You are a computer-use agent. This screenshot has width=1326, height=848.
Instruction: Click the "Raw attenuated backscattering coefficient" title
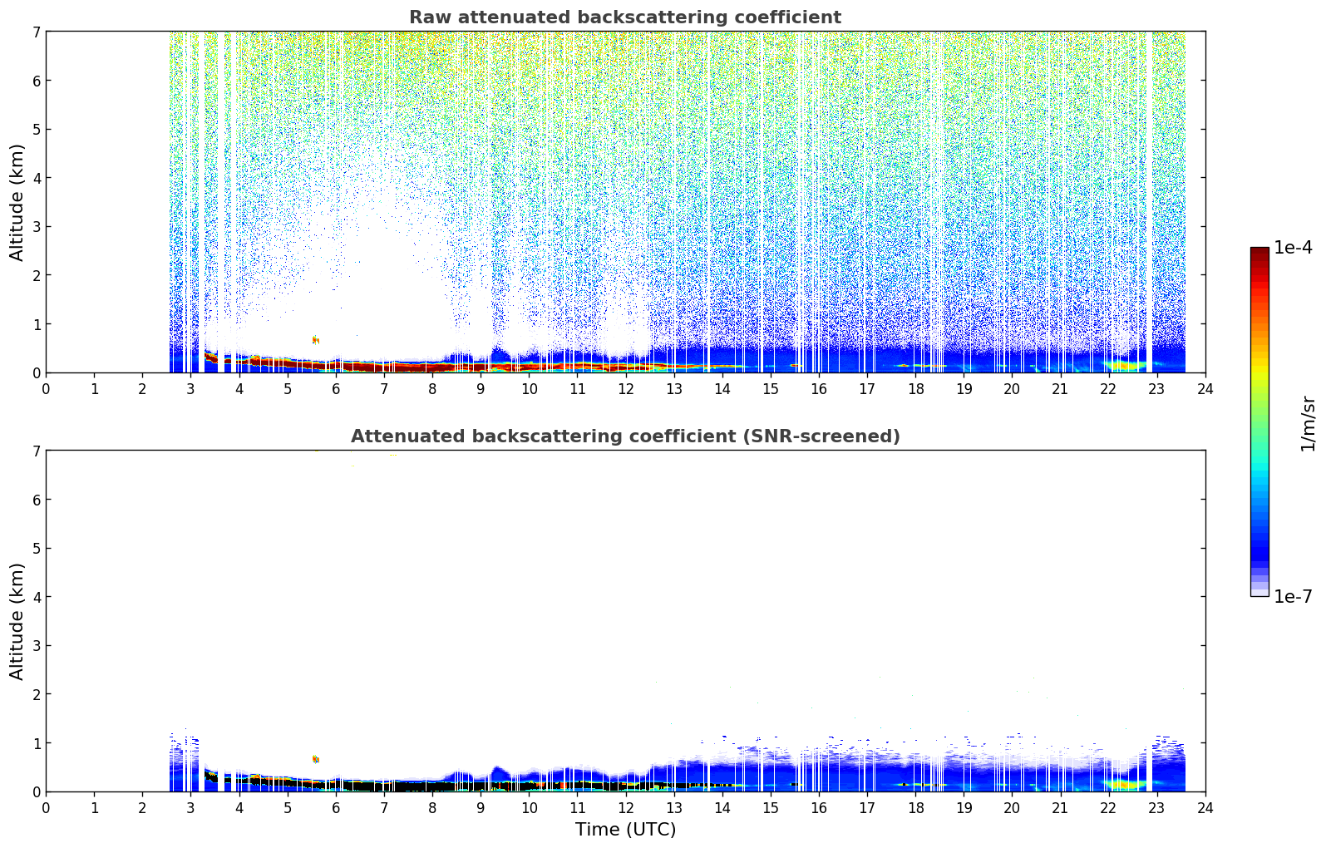coord(625,17)
